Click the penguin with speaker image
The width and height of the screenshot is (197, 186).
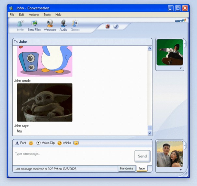[45, 61]
